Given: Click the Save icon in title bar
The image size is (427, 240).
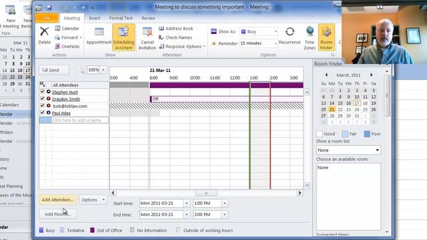Looking at the screenshot, I should point(49,7).
